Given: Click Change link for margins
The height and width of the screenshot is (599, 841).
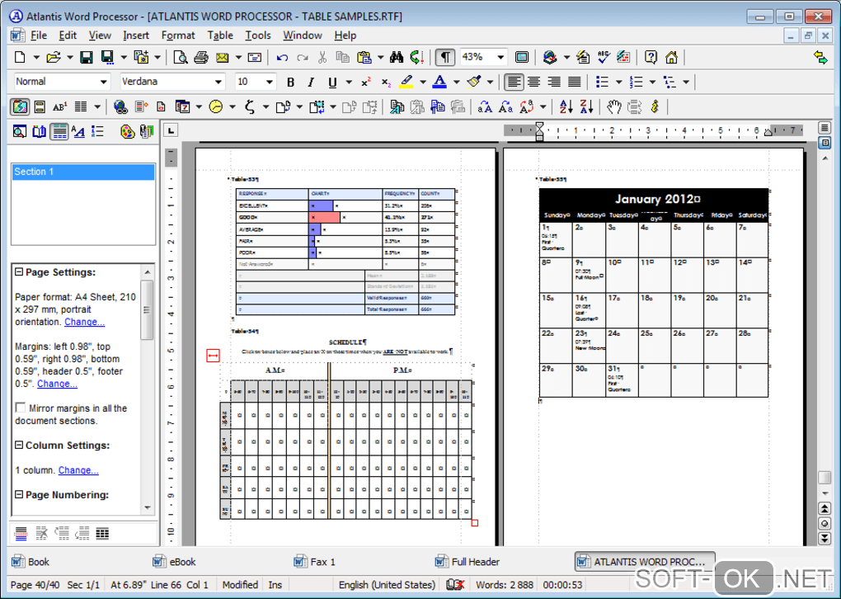Looking at the screenshot, I should (x=57, y=384).
